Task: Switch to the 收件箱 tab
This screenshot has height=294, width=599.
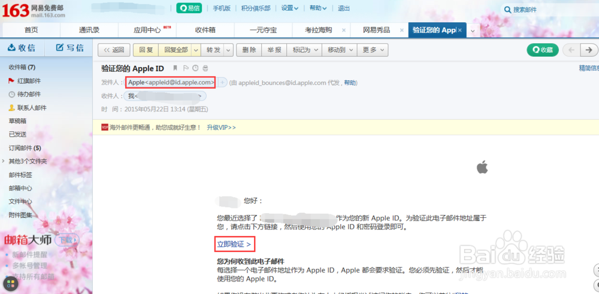Action: [x=205, y=30]
